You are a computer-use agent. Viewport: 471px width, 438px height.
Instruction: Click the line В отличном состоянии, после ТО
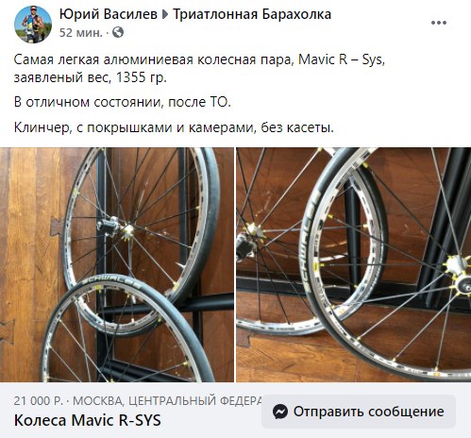(123, 102)
